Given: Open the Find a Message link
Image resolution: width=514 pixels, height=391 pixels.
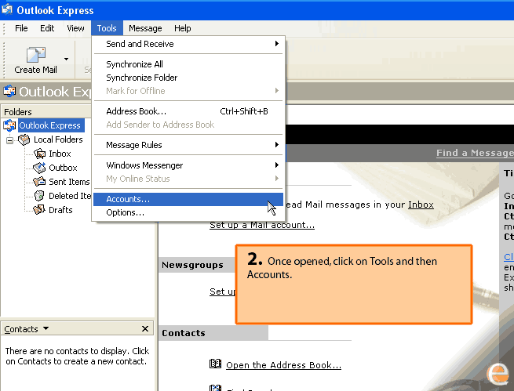Looking at the screenshot, I should pos(474,153).
